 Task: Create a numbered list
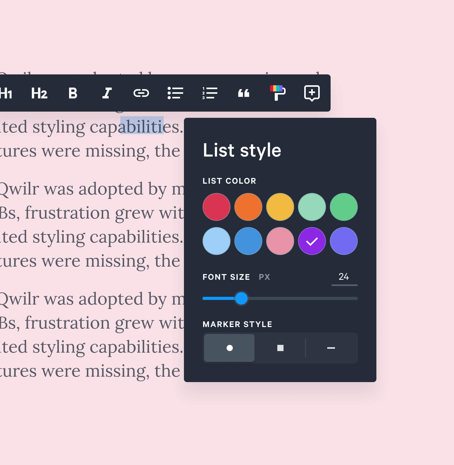210,93
